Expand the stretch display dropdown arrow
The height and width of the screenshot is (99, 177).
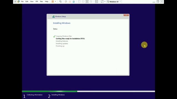pos(105,1)
